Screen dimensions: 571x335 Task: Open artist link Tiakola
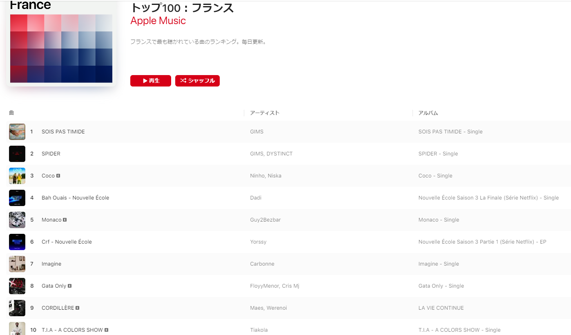pyautogui.click(x=259, y=330)
